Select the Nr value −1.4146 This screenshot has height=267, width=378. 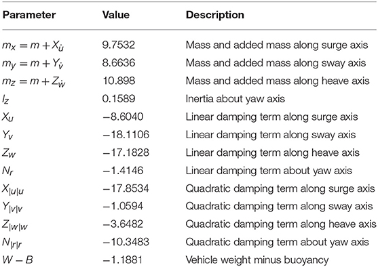pos(123,171)
